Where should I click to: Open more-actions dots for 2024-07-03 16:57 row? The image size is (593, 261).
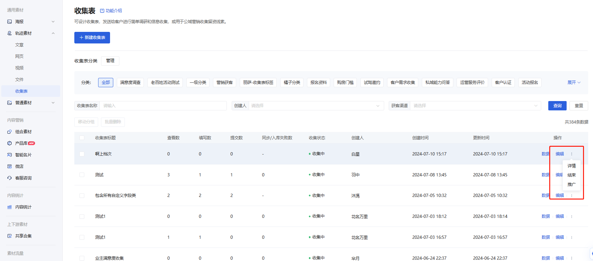[572, 237]
